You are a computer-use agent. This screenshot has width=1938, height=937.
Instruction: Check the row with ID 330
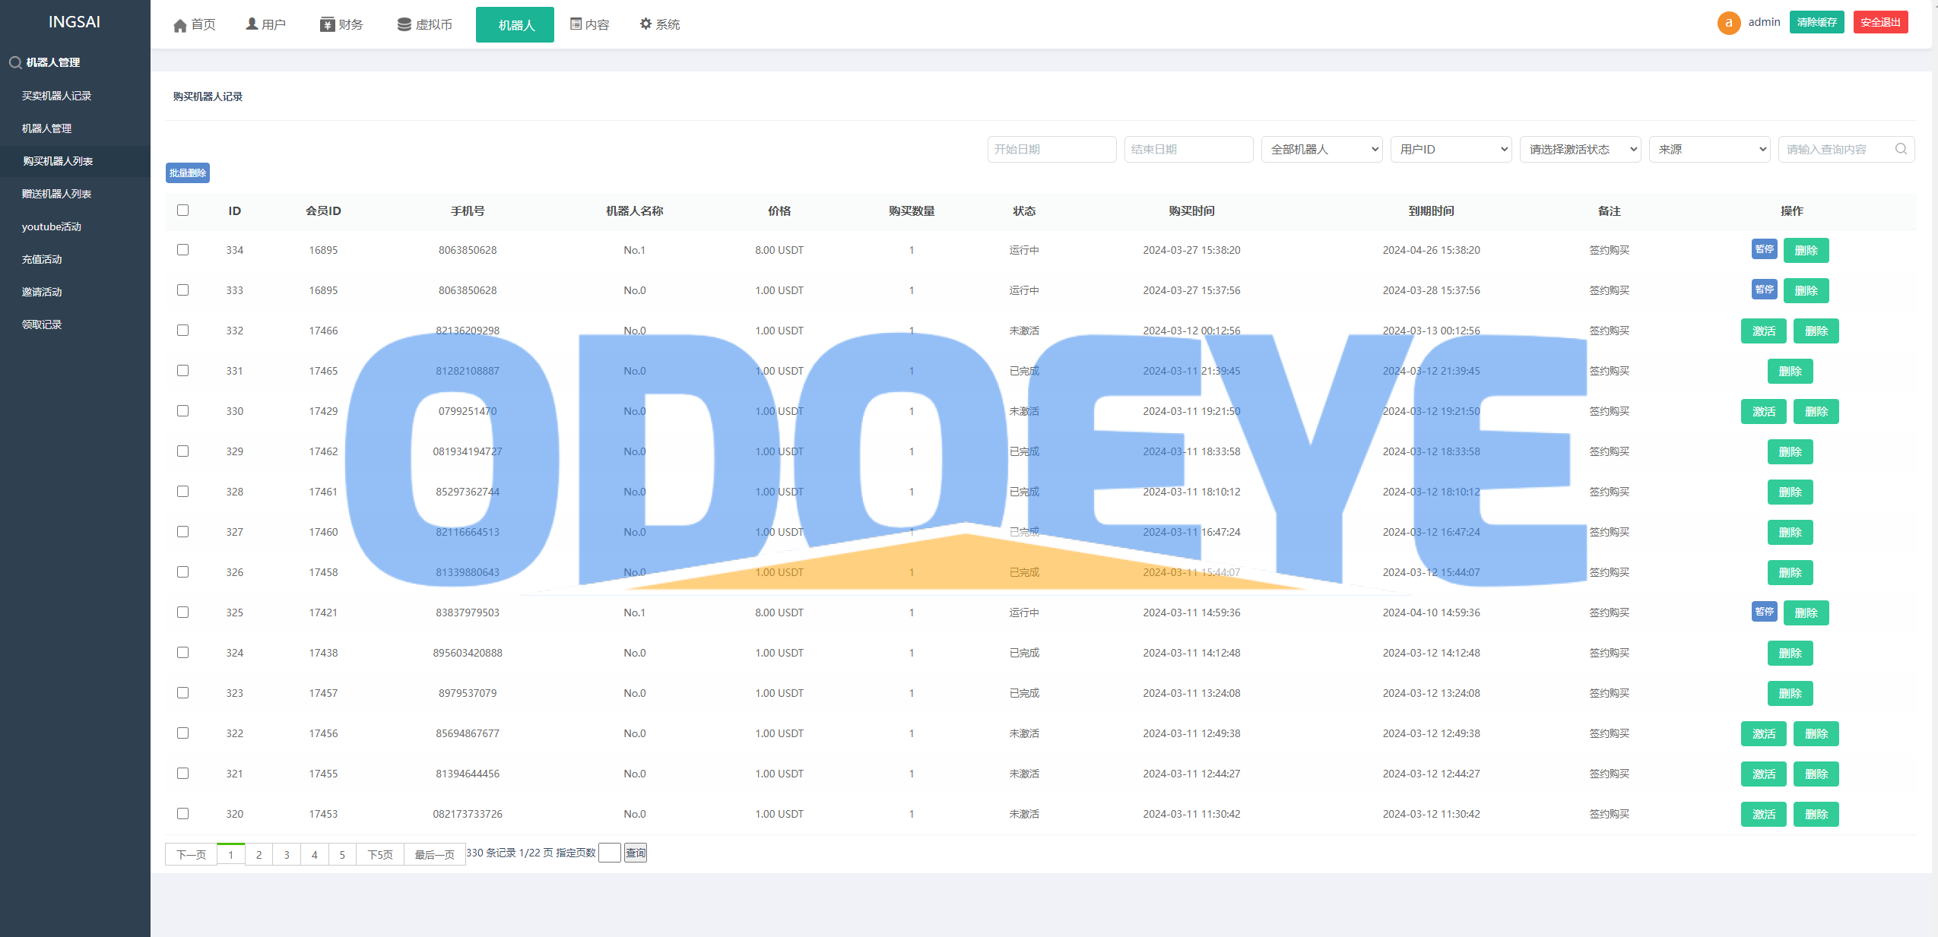pos(182,411)
